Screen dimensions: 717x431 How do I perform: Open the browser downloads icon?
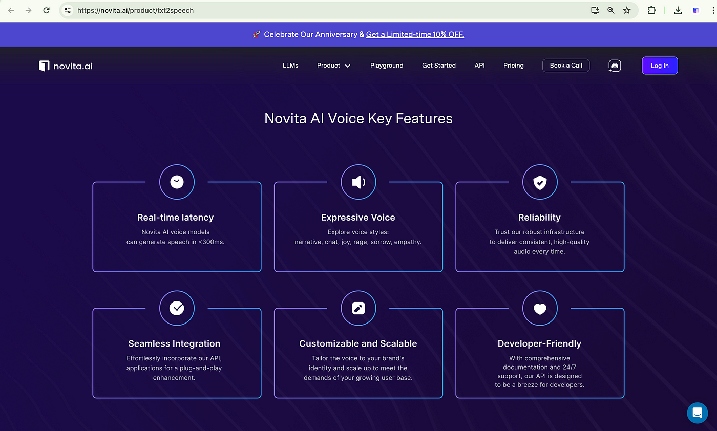[x=678, y=10]
